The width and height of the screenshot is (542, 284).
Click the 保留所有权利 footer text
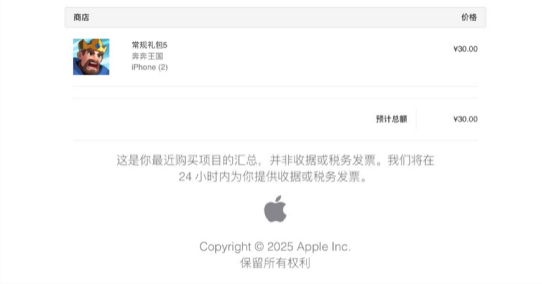click(x=275, y=263)
